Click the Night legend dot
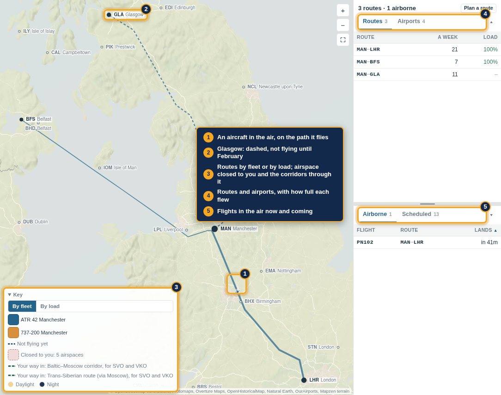The image size is (501, 395). click(x=42, y=384)
